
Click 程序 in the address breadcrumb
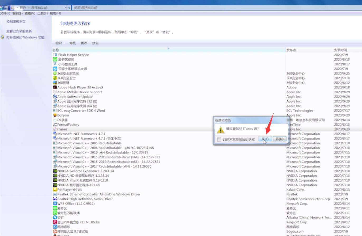pos(23,8)
